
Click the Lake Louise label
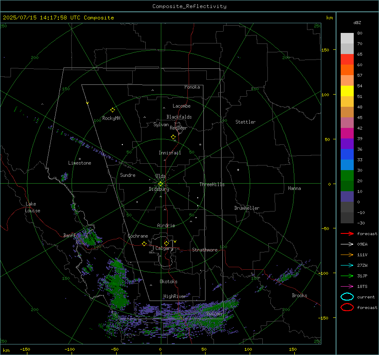(x=32, y=207)
